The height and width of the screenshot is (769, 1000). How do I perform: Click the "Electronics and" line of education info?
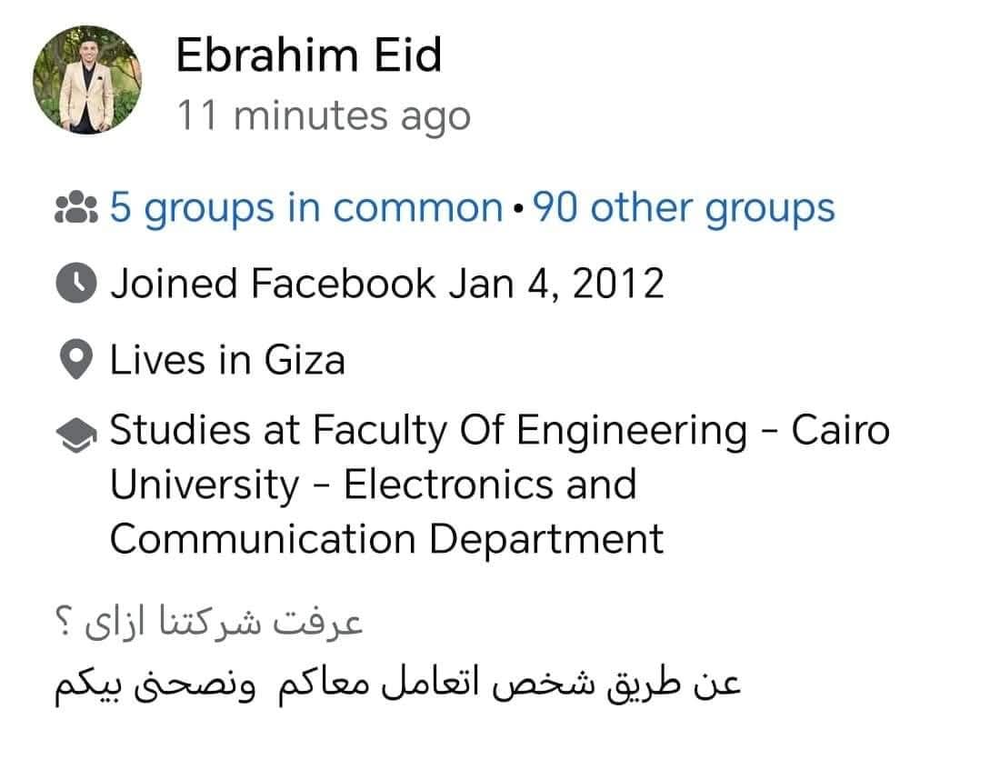tap(373, 484)
